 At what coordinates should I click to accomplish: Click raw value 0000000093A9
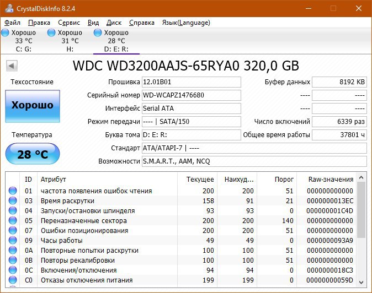(x=330, y=241)
